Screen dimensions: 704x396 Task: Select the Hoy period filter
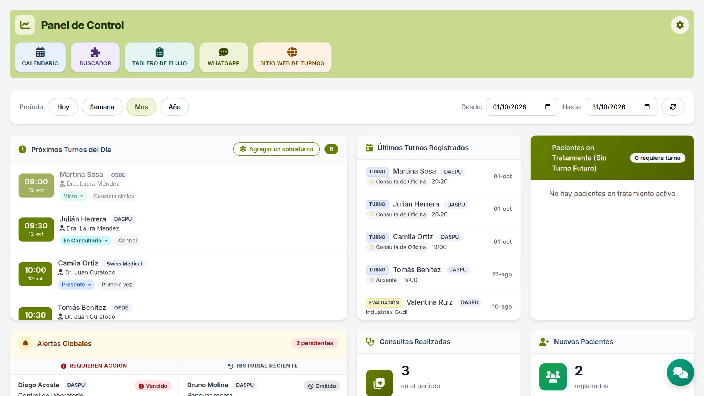(63, 107)
